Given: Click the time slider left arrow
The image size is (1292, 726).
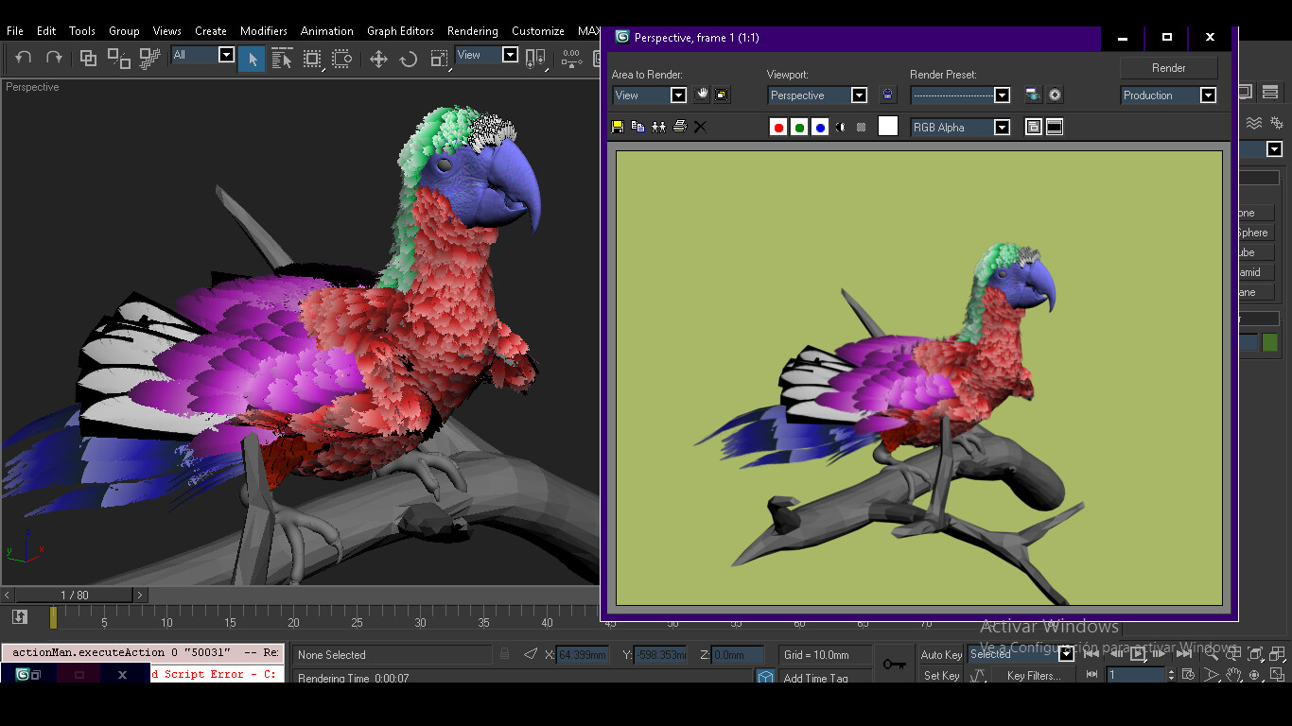Looking at the screenshot, I should click(8, 596).
